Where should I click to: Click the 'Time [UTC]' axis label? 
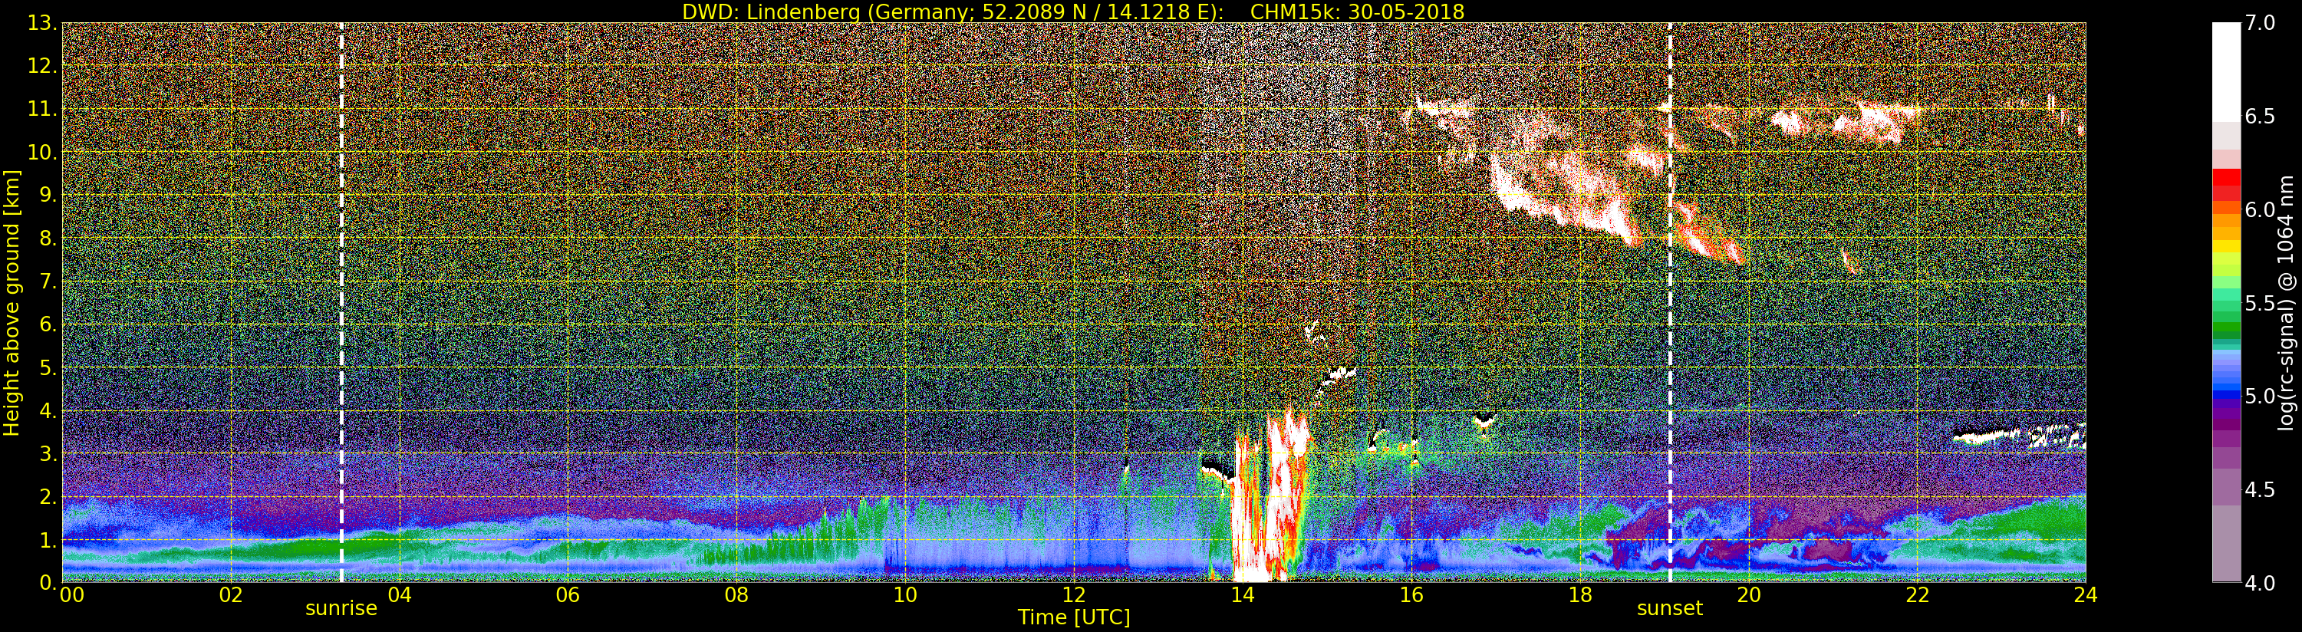pyautogui.click(x=1074, y=617)
